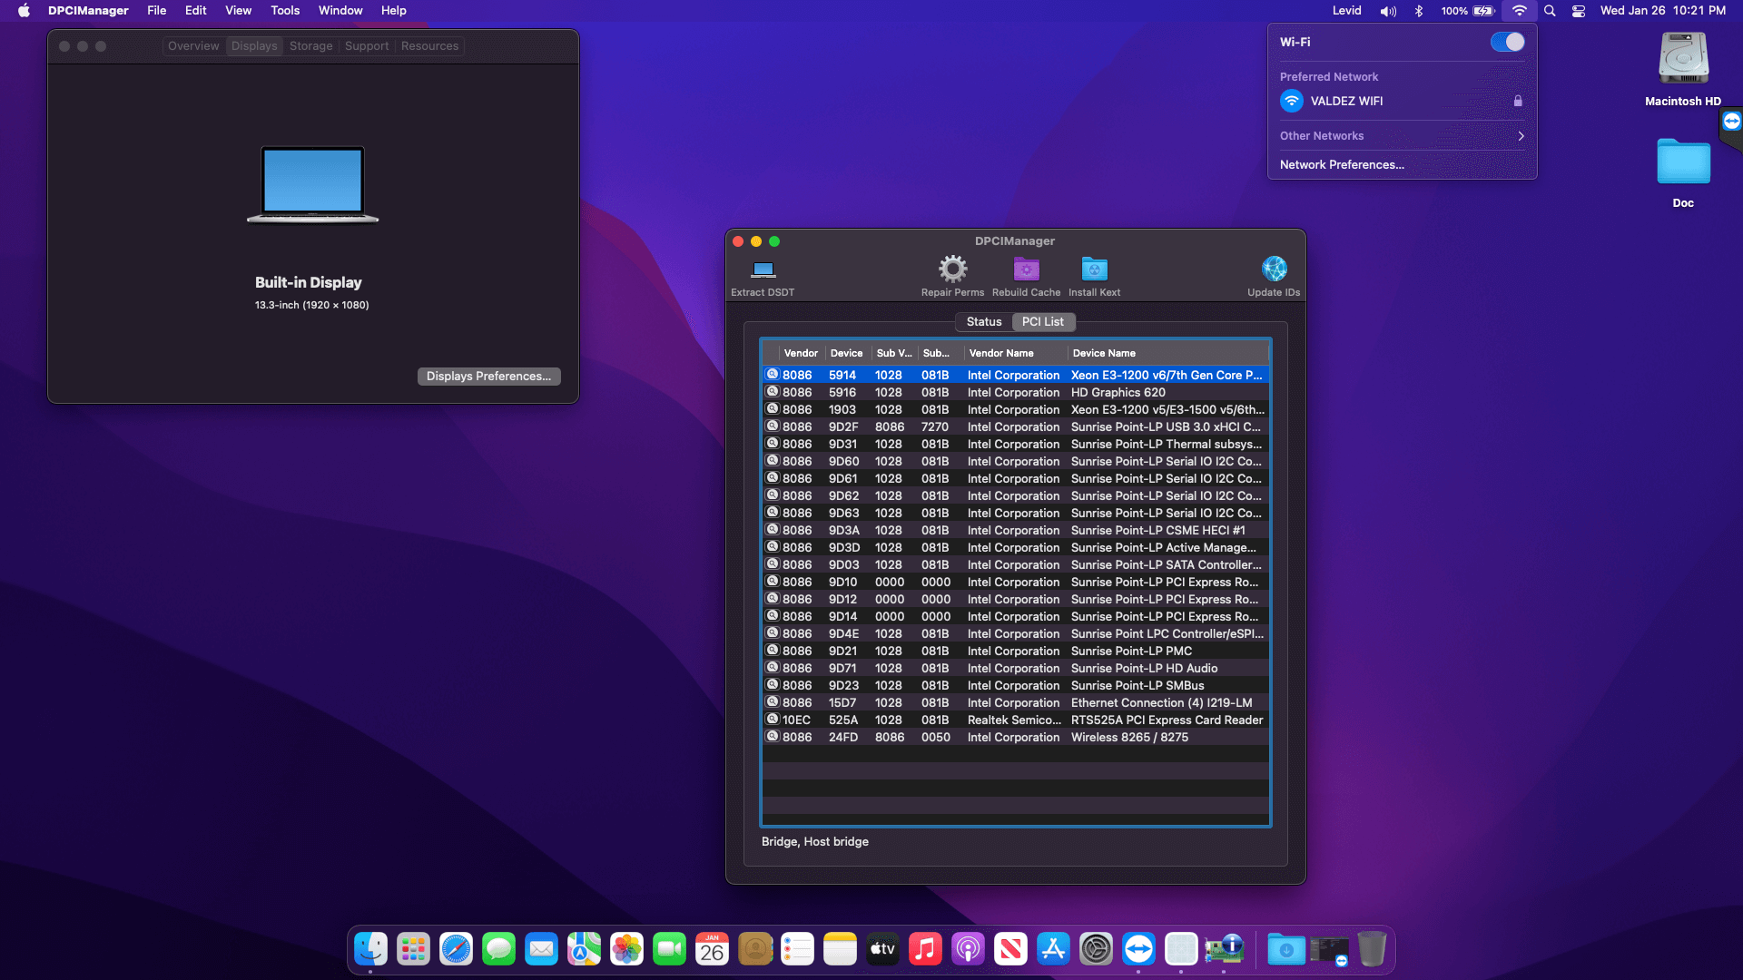The image size is (1743, 980).
Task: Open Music app from the Dock
Action: (x=925, y=949)
